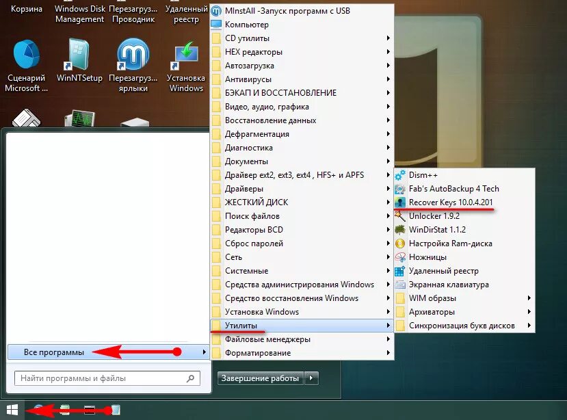This screenshot has height=420, width=567.
Task: Open Восстановление данных menu folder
Action: pos(302,120)
